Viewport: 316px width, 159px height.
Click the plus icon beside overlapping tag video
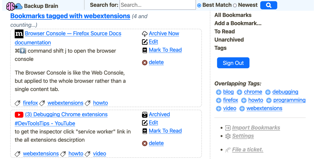click(x=218, y=109)
